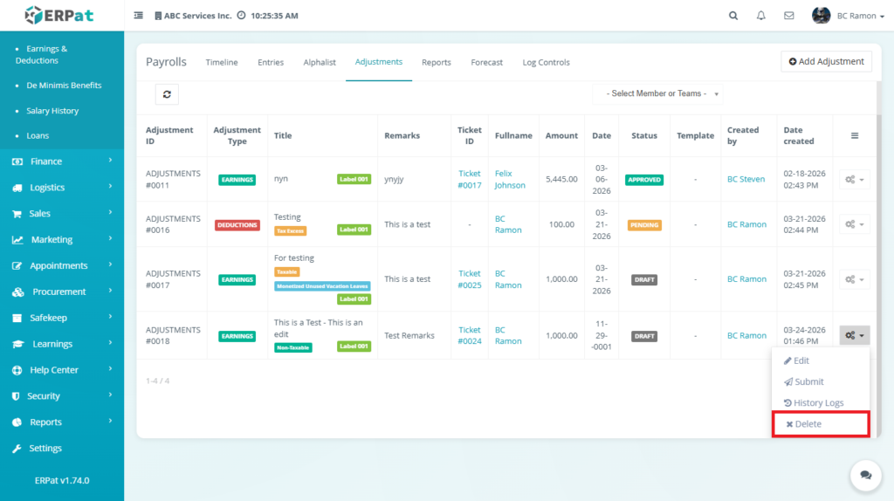The width and height of the screenshot is (894, 501).
Task: Click the refresh icon above the table
Action: 167,94
